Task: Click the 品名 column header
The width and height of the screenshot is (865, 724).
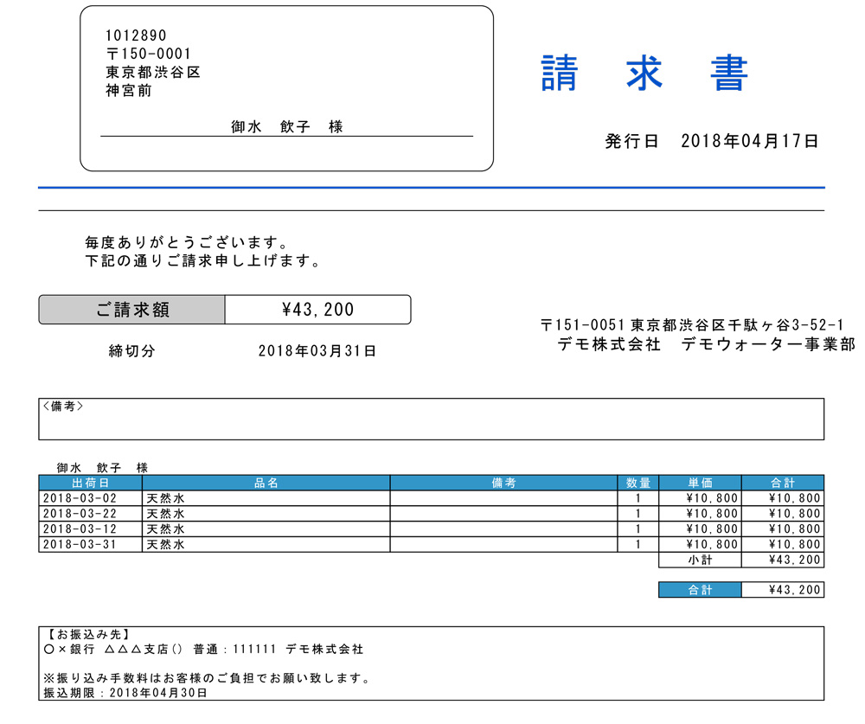Action: pos(266,483)
